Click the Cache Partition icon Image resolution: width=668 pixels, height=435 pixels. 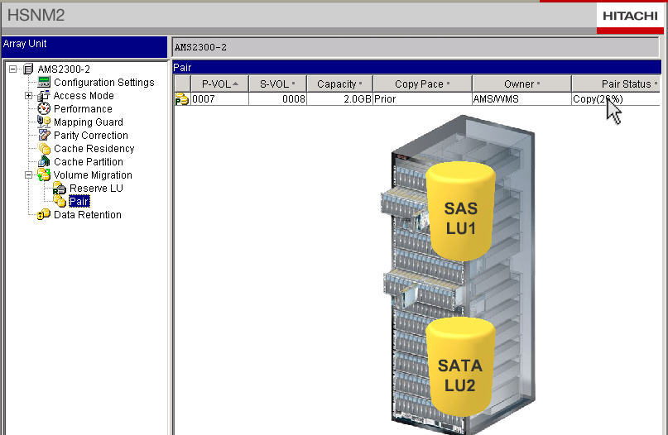(43, 162)
